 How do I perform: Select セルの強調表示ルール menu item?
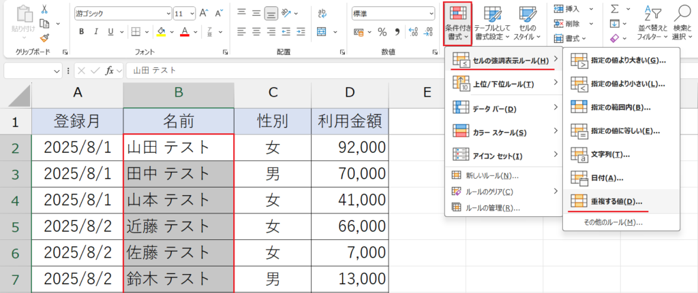pyautogui.click(x=504, y=60)
